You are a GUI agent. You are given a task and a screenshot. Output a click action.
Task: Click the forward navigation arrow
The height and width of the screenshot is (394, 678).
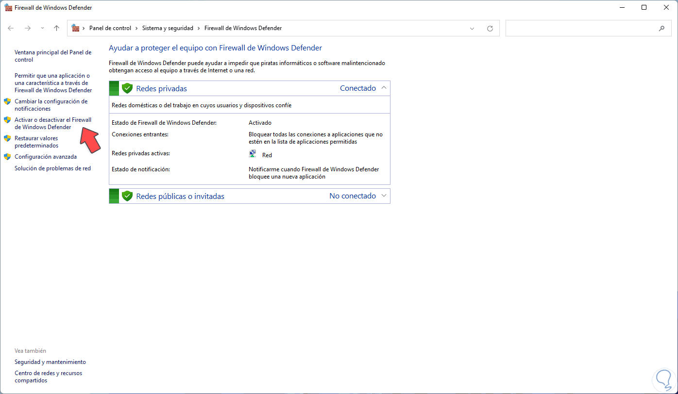(x=28, y=28)
